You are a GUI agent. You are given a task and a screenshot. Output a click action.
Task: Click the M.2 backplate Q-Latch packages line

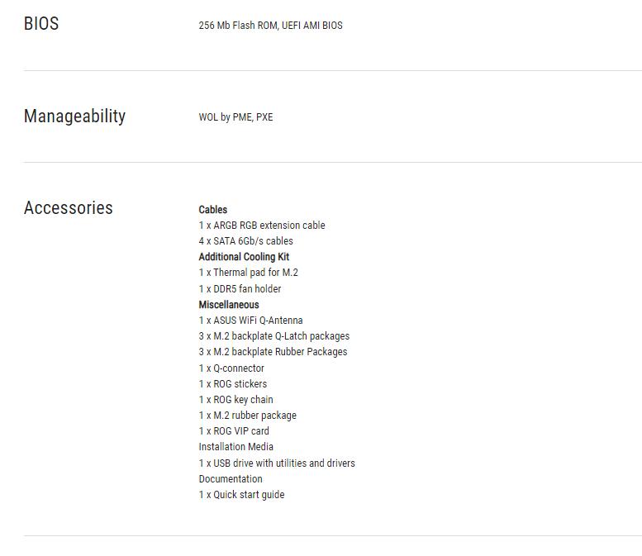(274, 336)
